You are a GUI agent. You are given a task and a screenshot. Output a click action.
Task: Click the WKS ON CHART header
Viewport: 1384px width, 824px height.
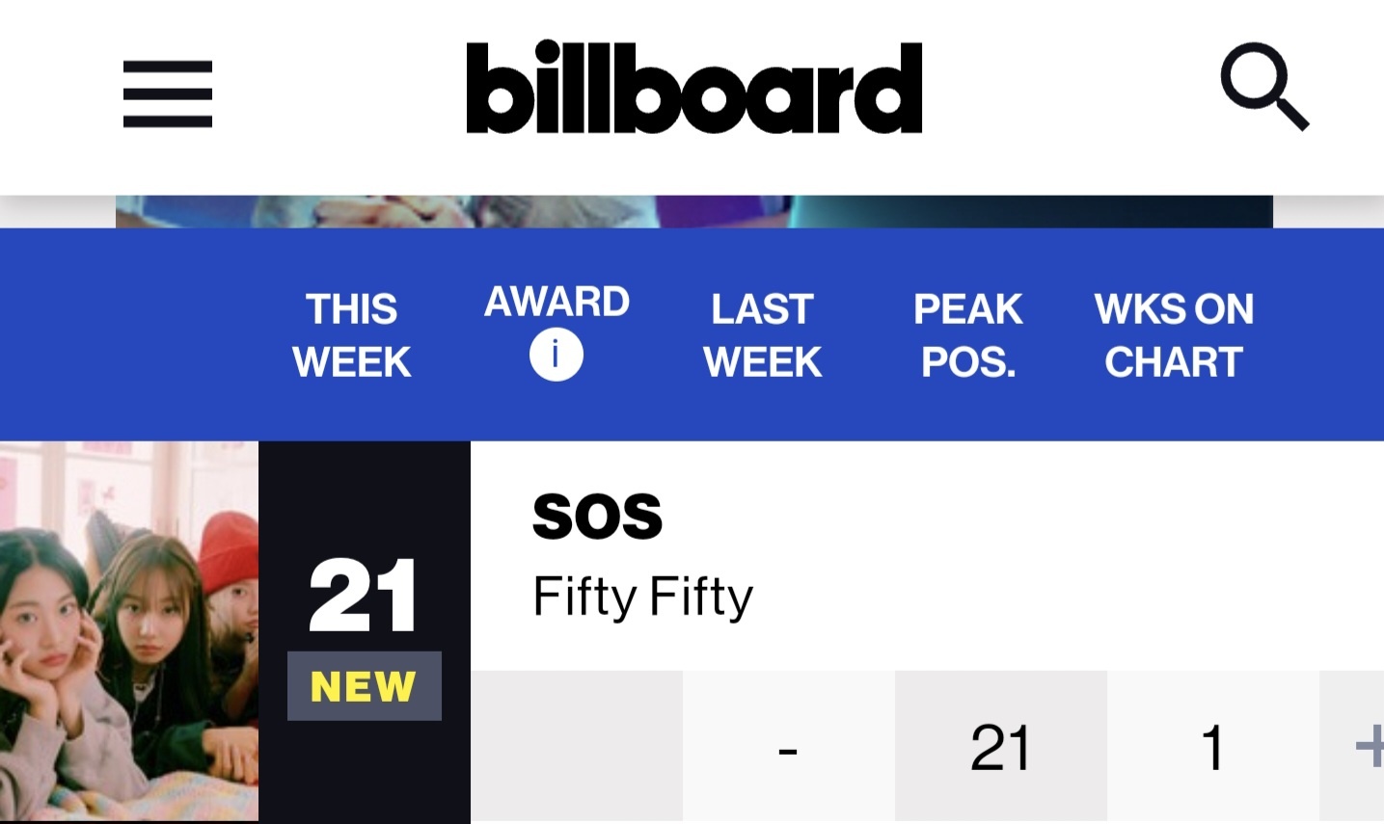pyautogui.click(x=1174, y=335)
